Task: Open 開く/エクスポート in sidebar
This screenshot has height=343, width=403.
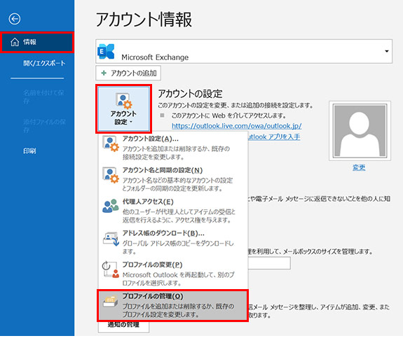Action: coord(44,63)
